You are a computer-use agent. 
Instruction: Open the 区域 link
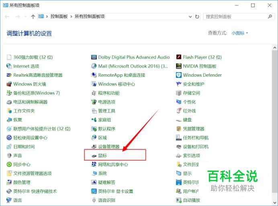click(102, 138)
